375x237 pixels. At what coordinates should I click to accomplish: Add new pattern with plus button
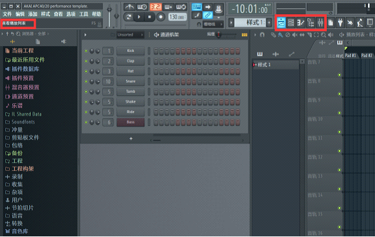point(269,23)
